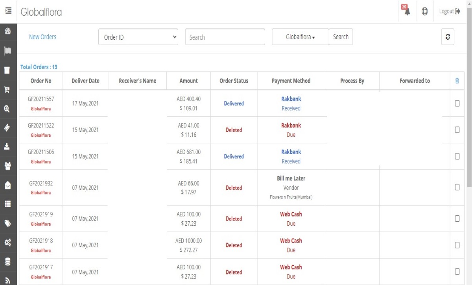Select checkbox for order GF2021932
The image size is (472, 285).
click(x=457, y=187)
